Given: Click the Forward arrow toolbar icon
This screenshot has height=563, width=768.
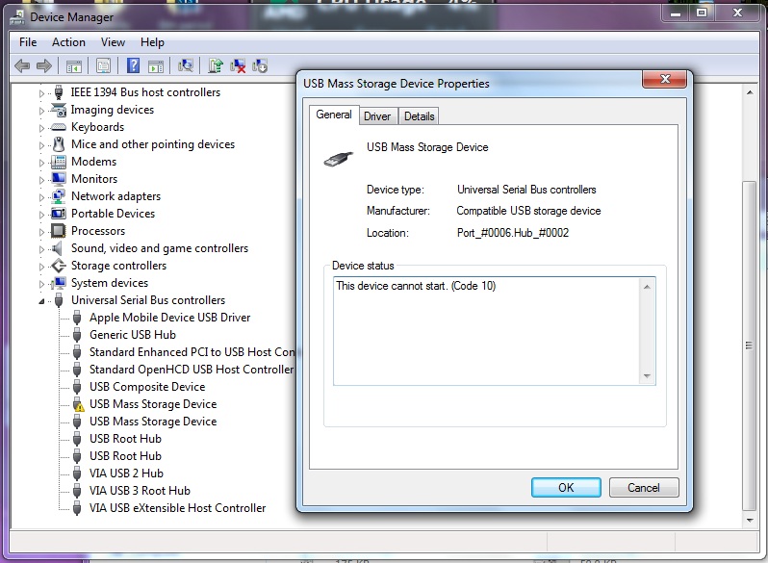Looking at the screenshot, I should pyautogui.click(x=43, y=65).
